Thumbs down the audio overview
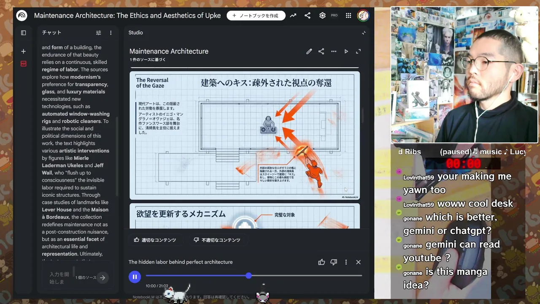 coord(334,262)
